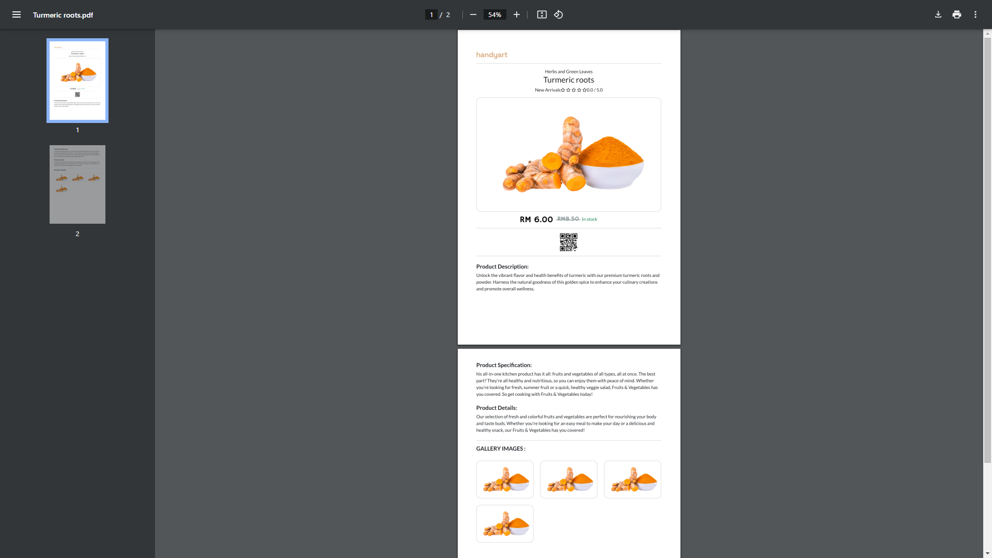Print the PDF document

point(956,14)
